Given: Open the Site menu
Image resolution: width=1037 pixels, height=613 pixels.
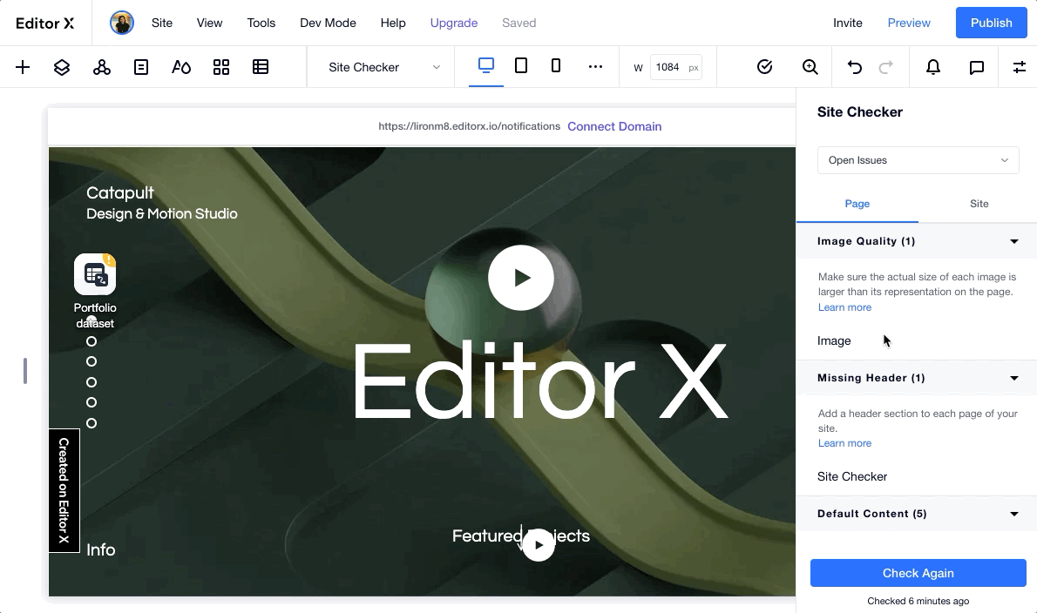Looking at the screenshot, I should pos(162,23).
